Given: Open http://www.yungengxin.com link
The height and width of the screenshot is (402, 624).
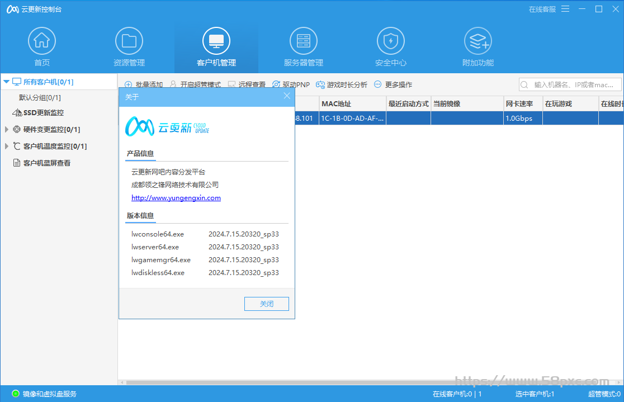Looking at the screenshot, I should [176, 198].
